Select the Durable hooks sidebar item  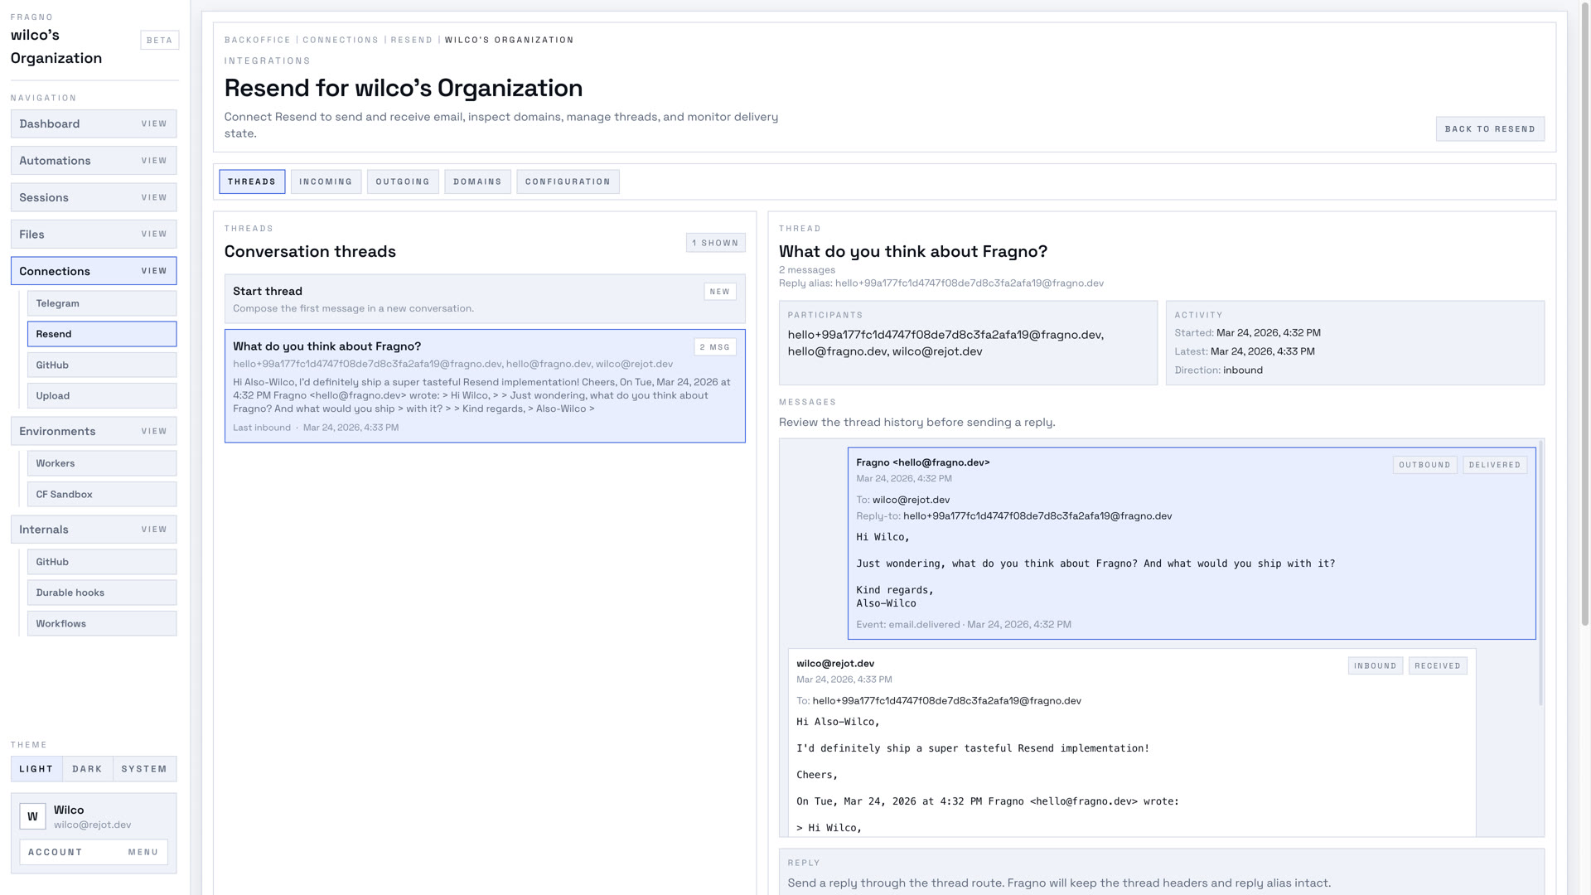point(102,593)
